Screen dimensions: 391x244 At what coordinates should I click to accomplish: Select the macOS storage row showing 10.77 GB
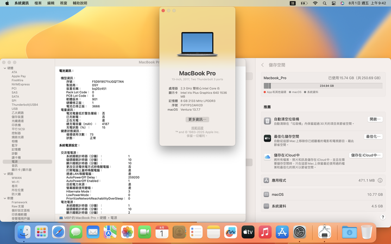click(x=323, y=195)
